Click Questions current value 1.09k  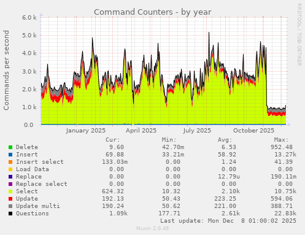click(118, 214)
